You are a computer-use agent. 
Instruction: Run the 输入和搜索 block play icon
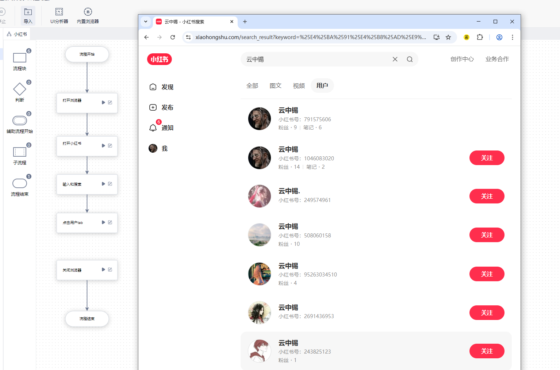103,184
